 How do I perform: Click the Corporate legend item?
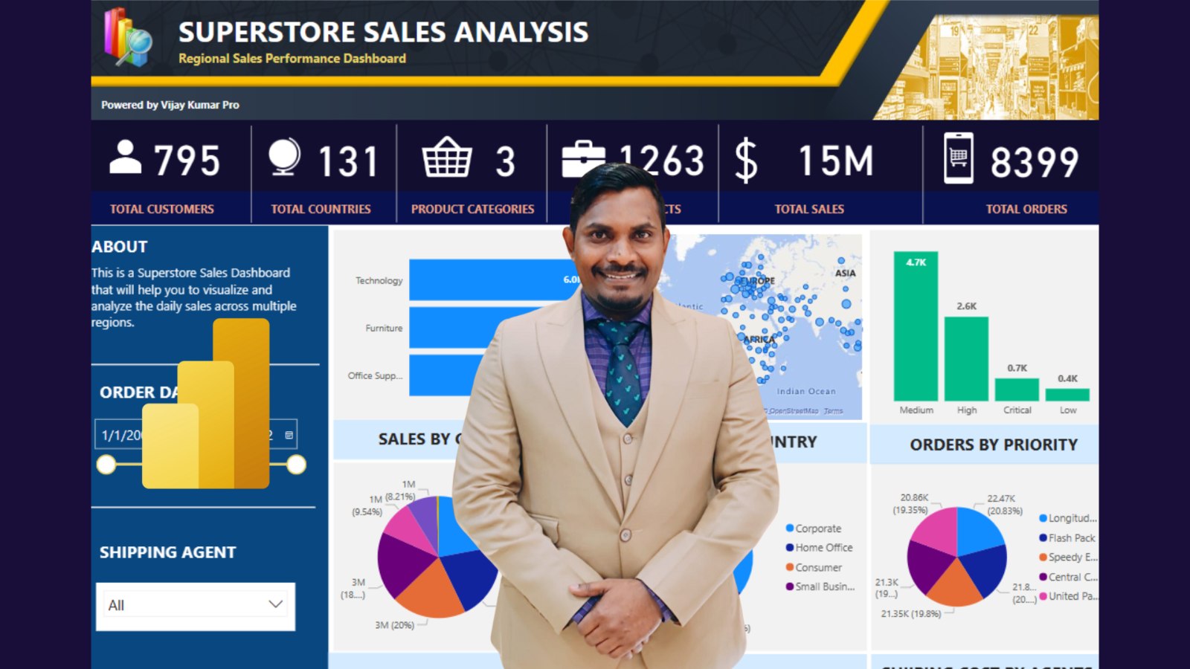[814, 529]
